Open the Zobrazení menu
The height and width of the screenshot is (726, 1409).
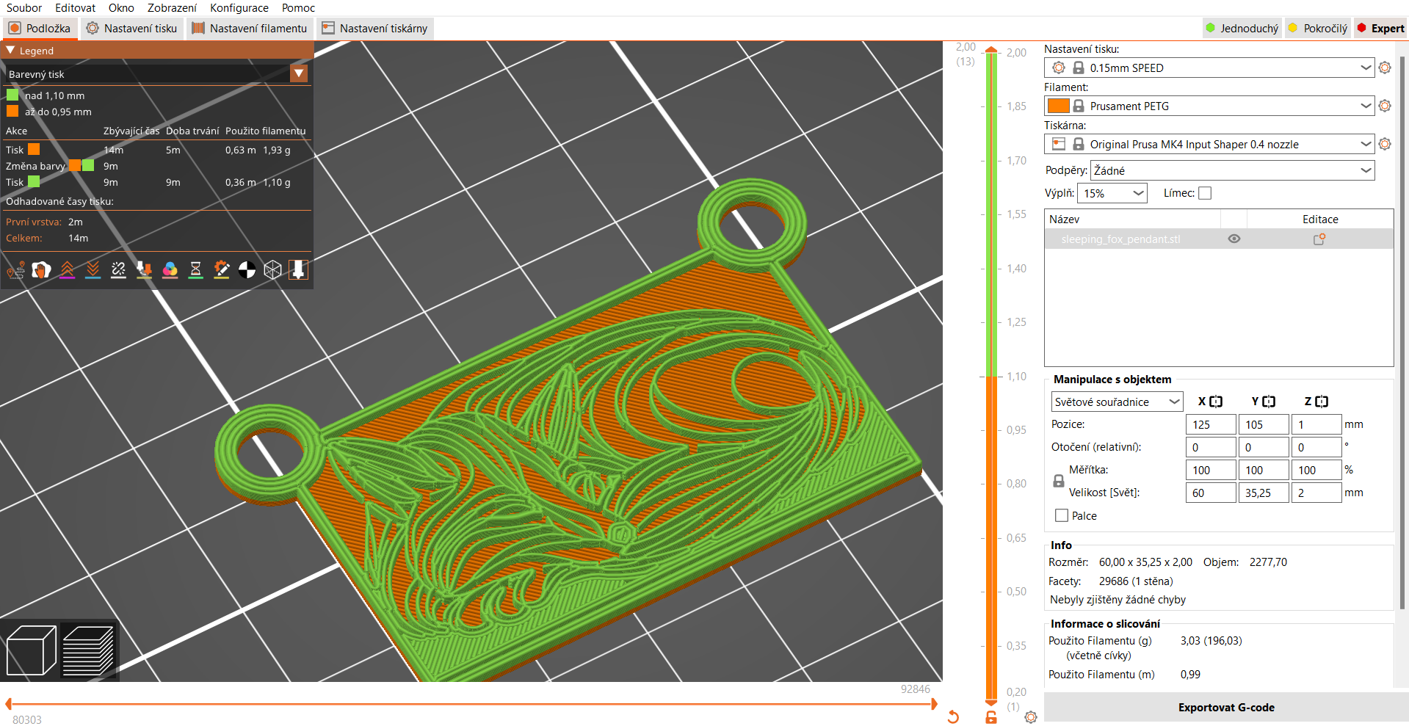(x=172, y=8)
